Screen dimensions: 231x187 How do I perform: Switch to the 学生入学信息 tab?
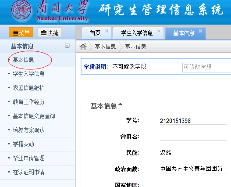pyautogui.click(x=137, y=33)
